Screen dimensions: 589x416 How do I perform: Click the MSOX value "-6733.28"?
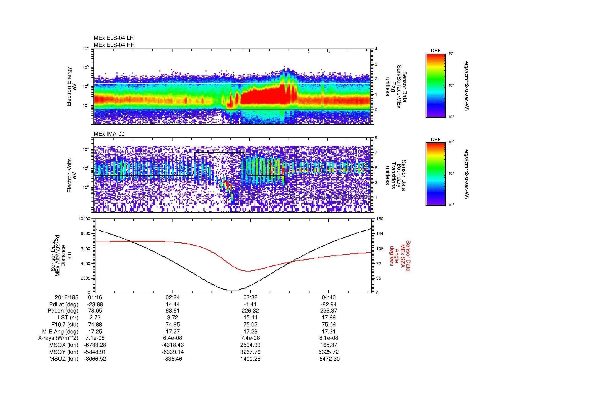click(x=95, y=345)
